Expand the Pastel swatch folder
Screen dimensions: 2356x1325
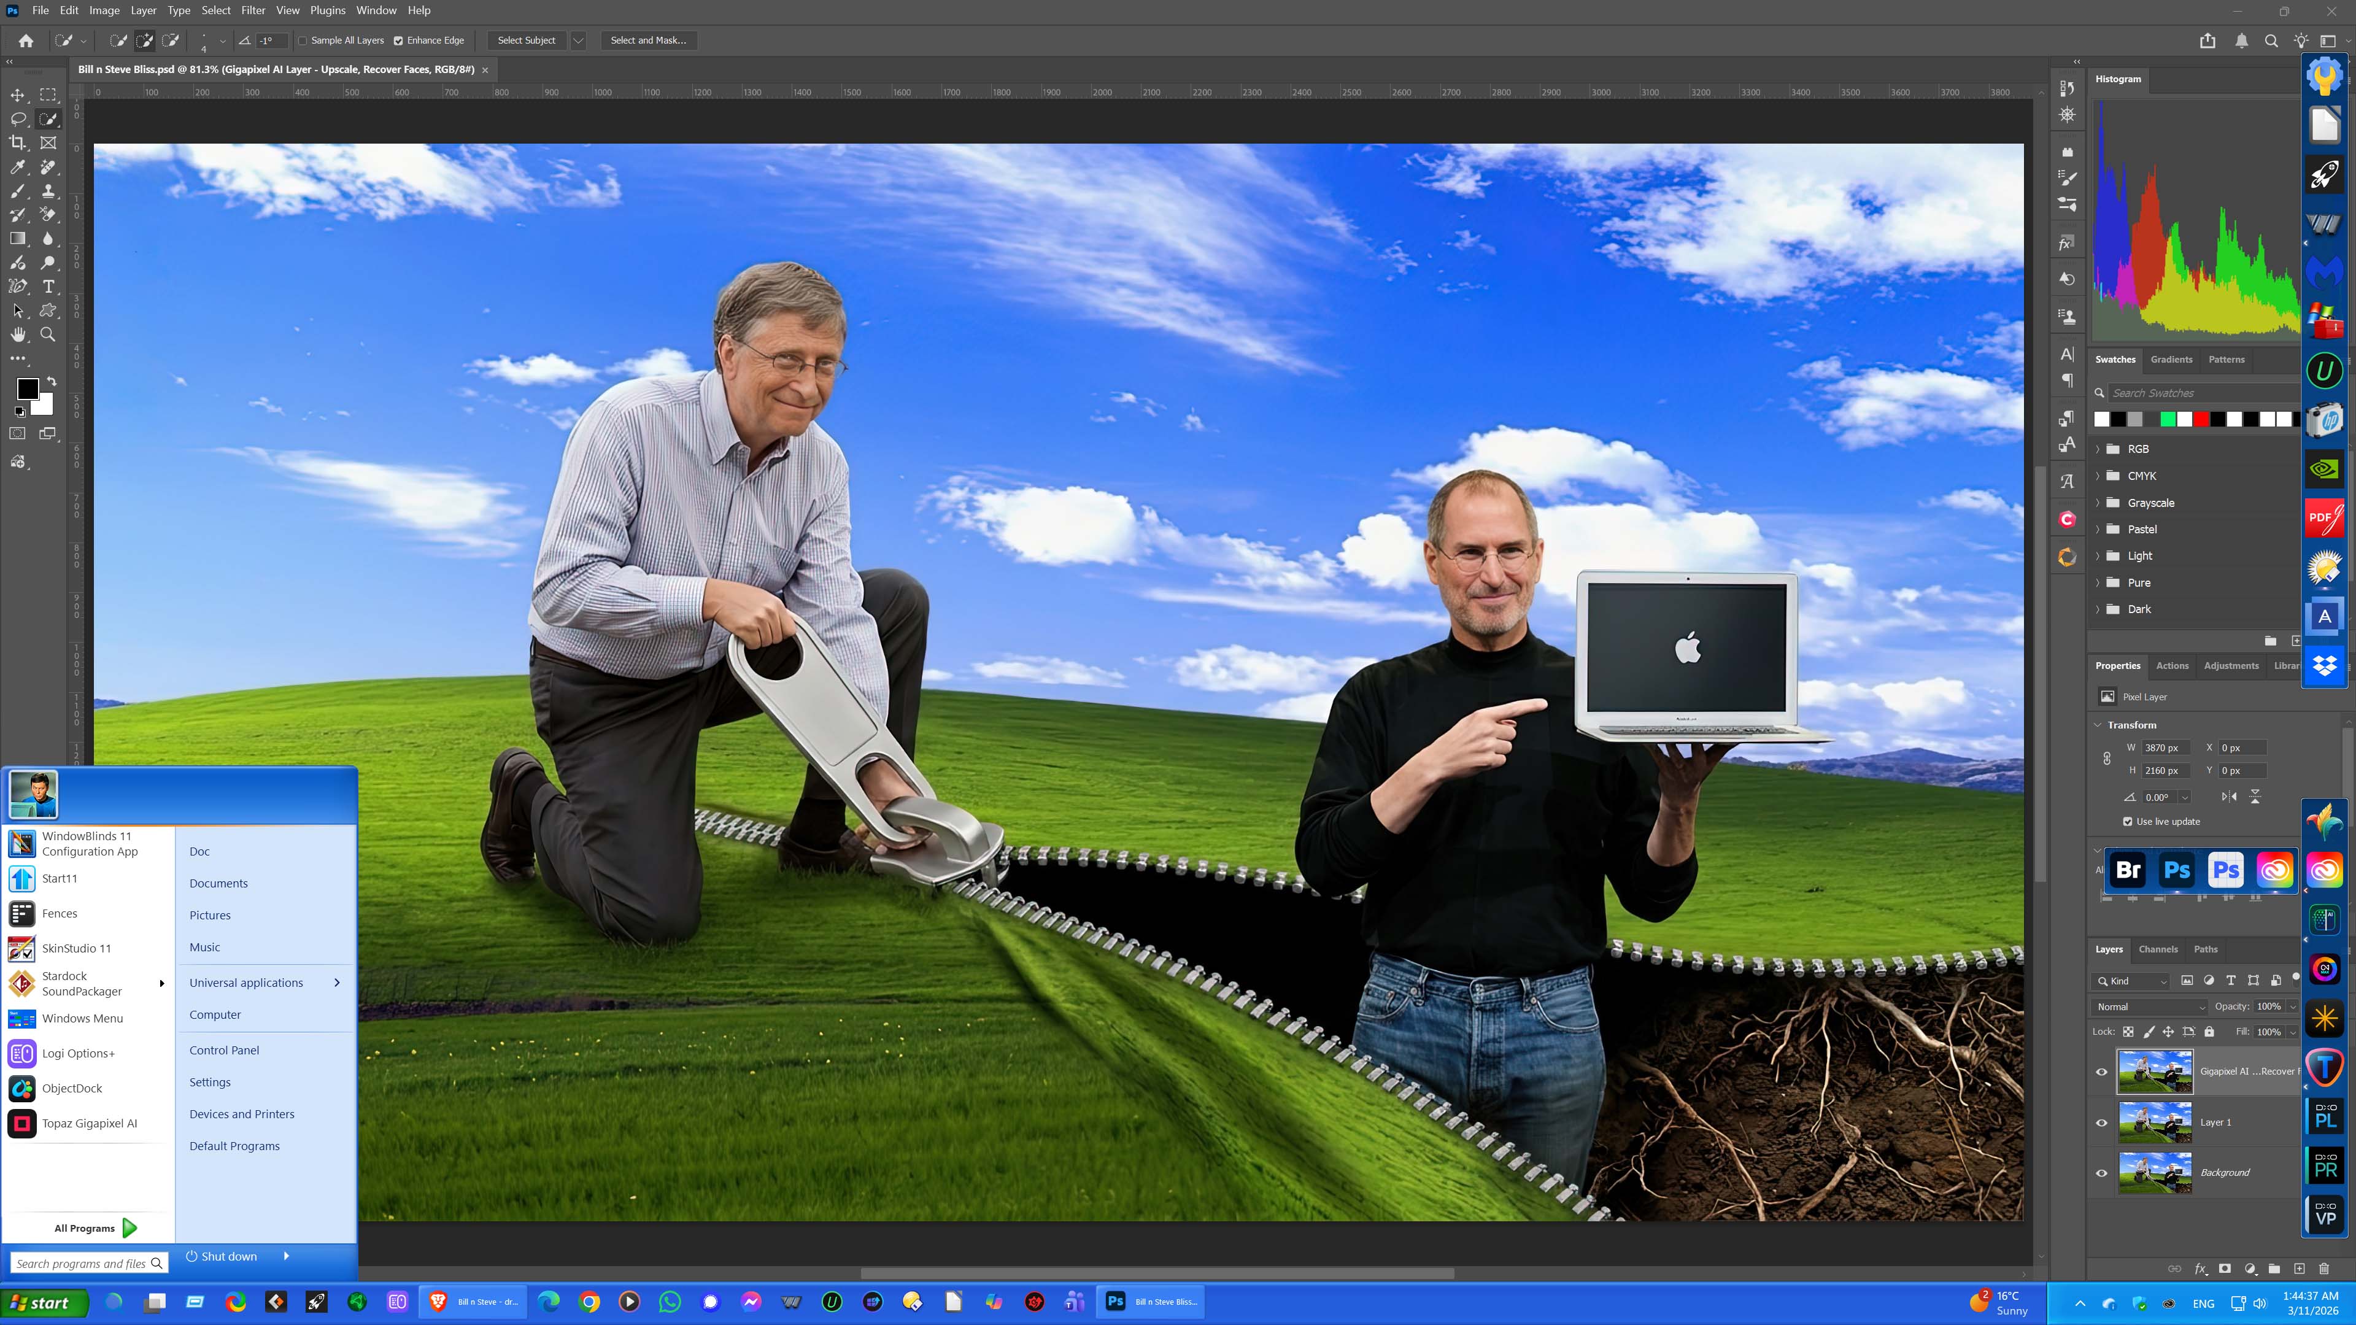click(x=2098, y=530)
